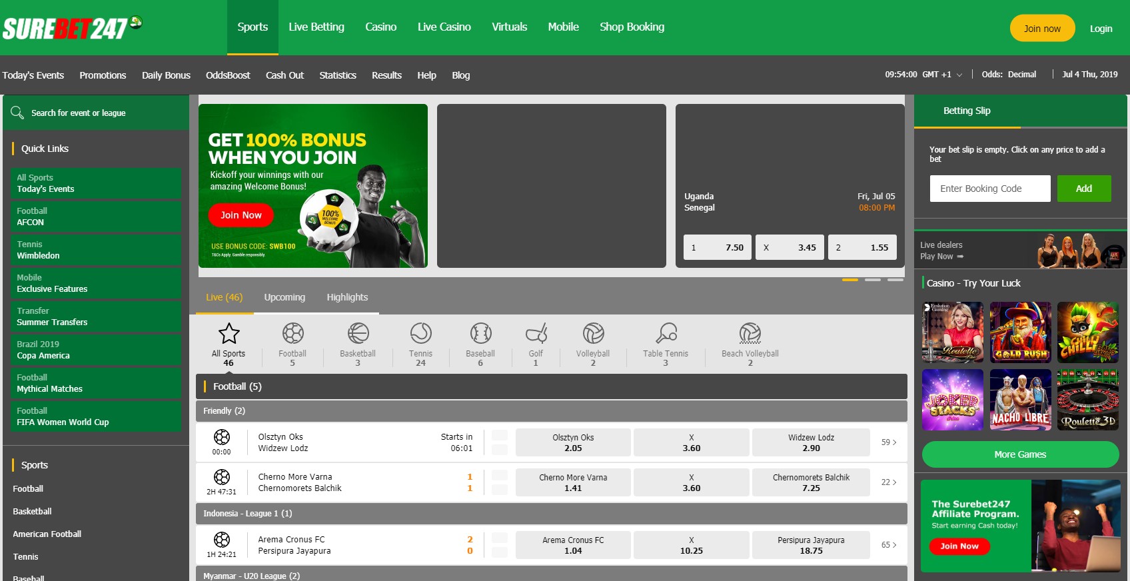
Task: Filter live events by Golf icon
Action: click(536, 333)
